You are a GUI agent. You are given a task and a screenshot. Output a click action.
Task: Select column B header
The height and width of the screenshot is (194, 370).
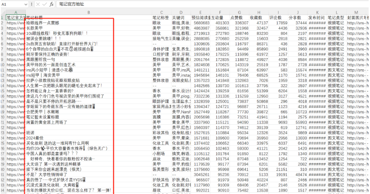click(x=89, y=12)
